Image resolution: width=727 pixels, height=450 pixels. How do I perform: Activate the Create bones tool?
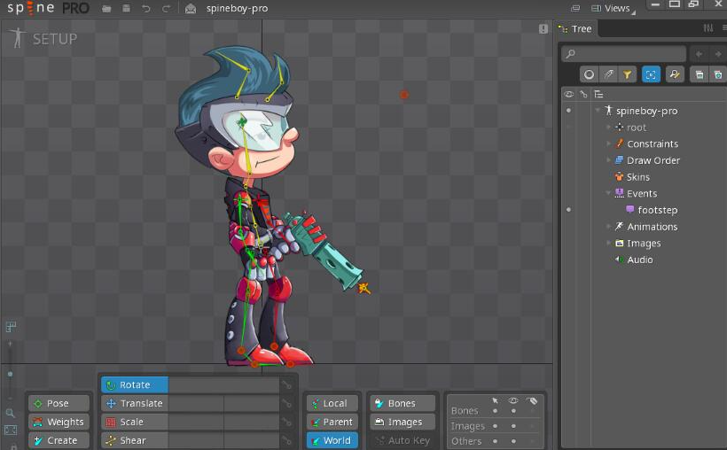[59, 440]
